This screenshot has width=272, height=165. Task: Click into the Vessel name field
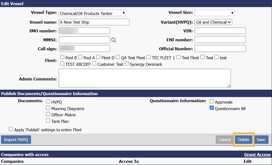[94, 22]
